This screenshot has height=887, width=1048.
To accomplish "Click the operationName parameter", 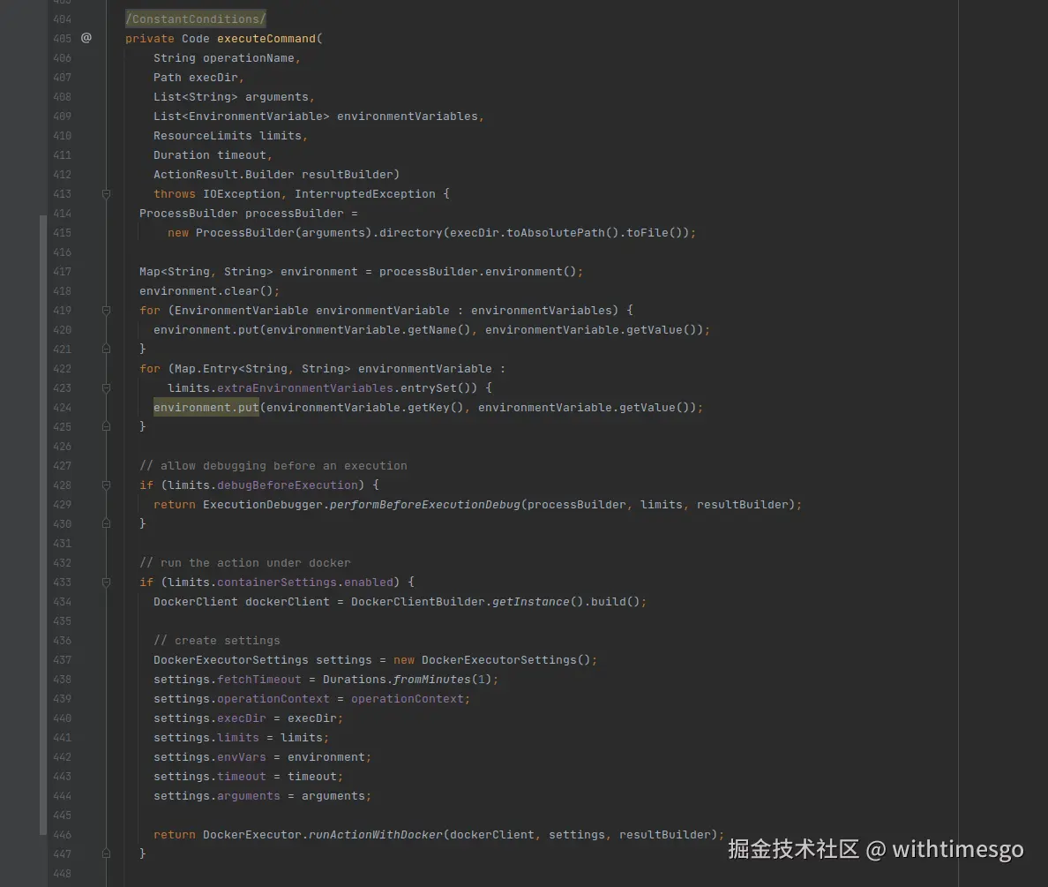I will 249,58.
